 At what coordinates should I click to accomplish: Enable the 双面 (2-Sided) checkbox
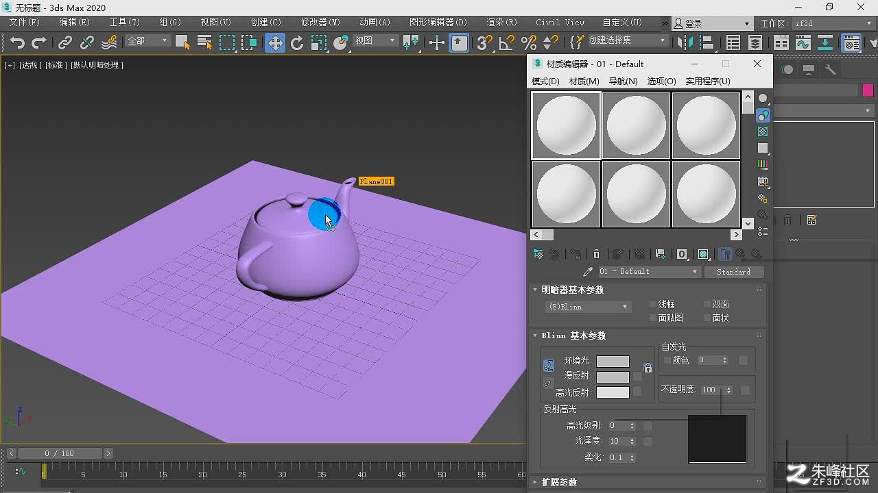pos(707,304)
